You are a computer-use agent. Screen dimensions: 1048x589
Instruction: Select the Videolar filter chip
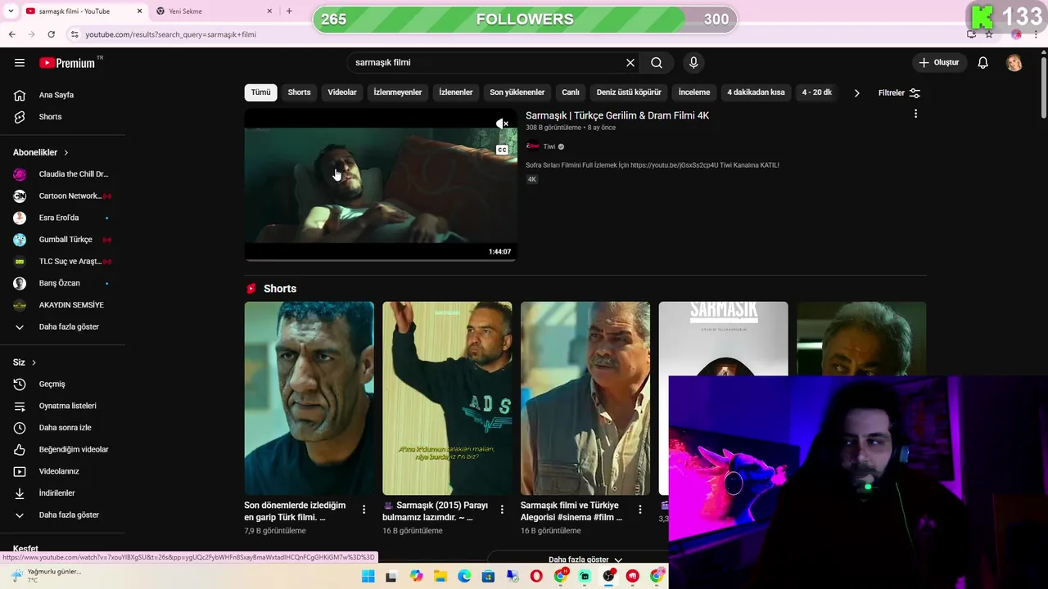(342, 92)
